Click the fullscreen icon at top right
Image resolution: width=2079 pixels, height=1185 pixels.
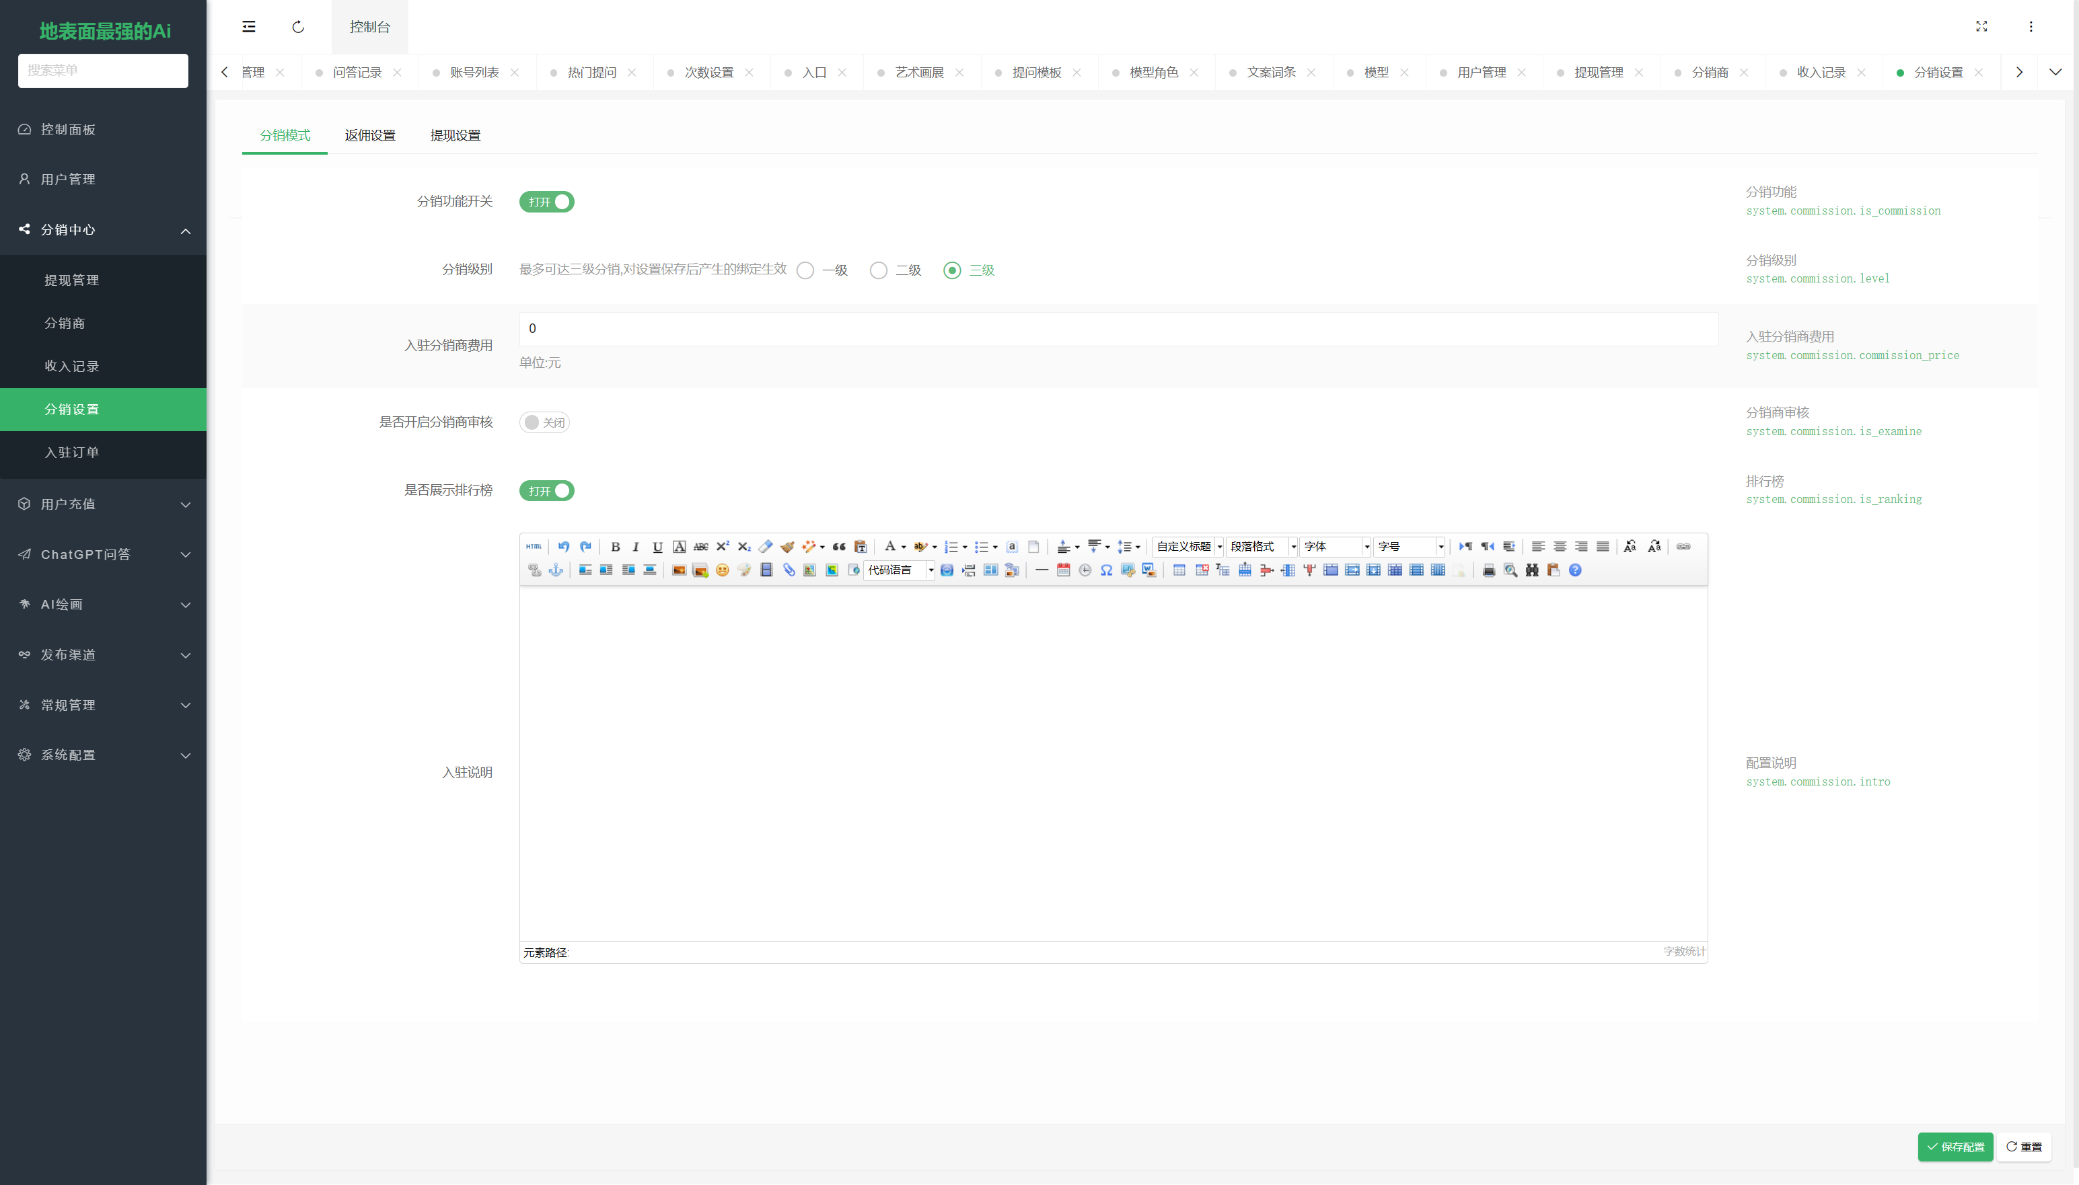click(1981, 27)
